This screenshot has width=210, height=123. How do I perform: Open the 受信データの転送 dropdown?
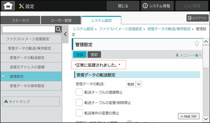coord(134,84)
